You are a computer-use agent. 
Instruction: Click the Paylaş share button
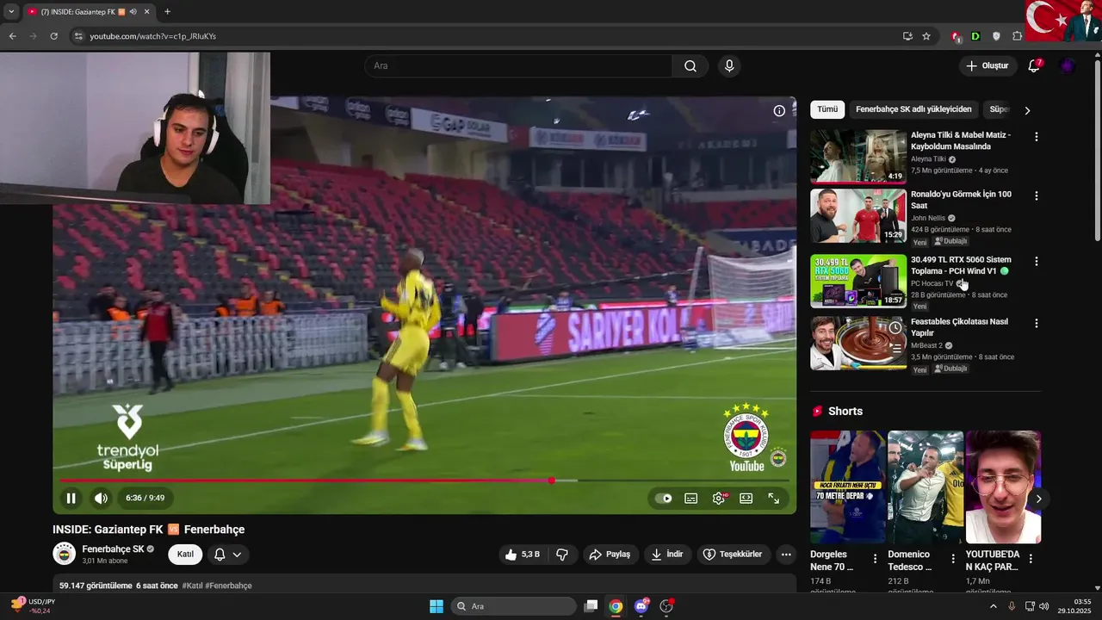click(610, 555)
